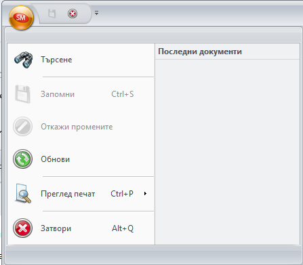This screenshot has height=265, width=303.
Task: Click the Ctrl+S shortcut text
Action: click(x=123, y=94)
